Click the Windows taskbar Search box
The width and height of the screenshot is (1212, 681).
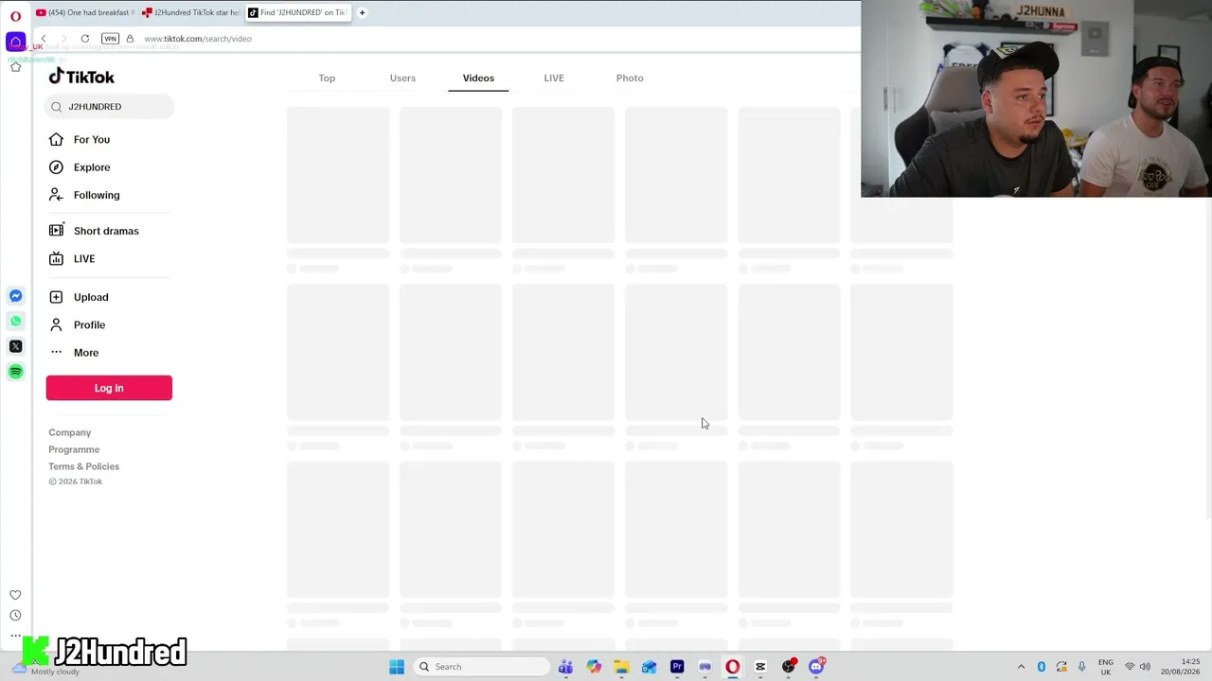[481, 667]
